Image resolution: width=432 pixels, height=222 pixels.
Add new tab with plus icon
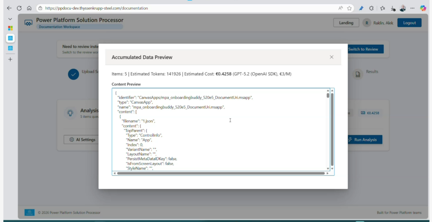click(x=10, y=59)
